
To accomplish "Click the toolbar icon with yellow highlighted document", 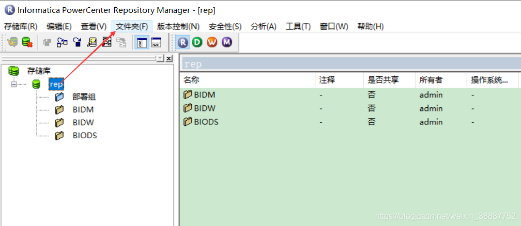I will [91, 42].
